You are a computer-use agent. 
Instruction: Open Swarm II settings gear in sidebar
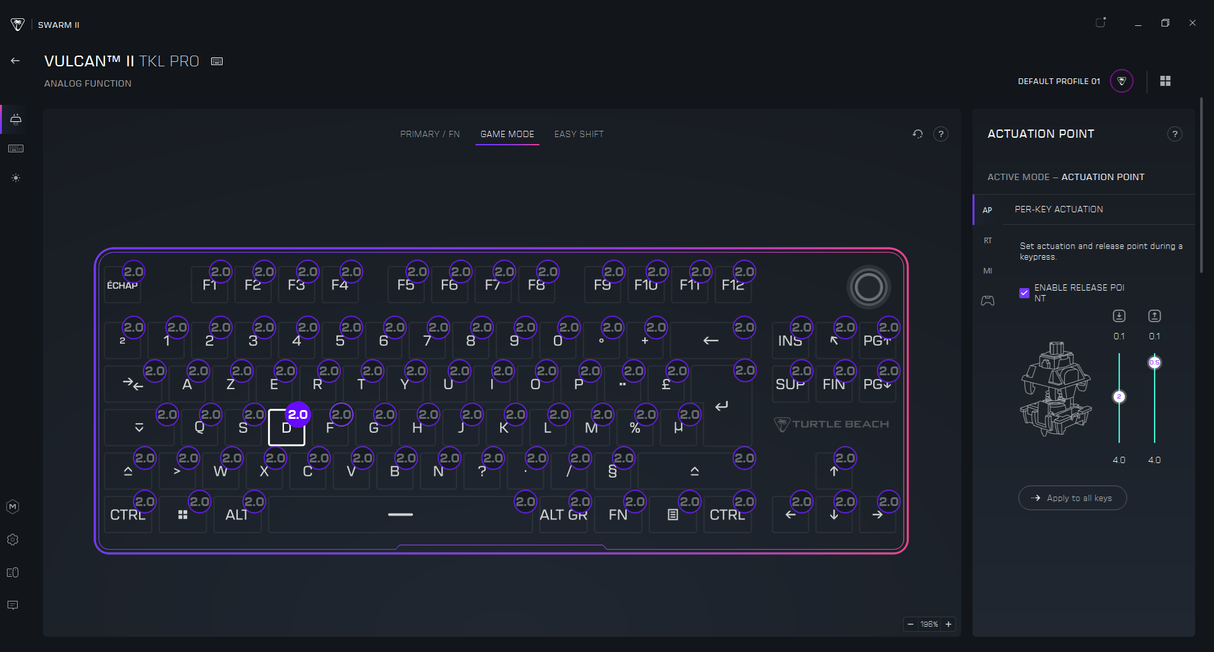coord(13,540)
